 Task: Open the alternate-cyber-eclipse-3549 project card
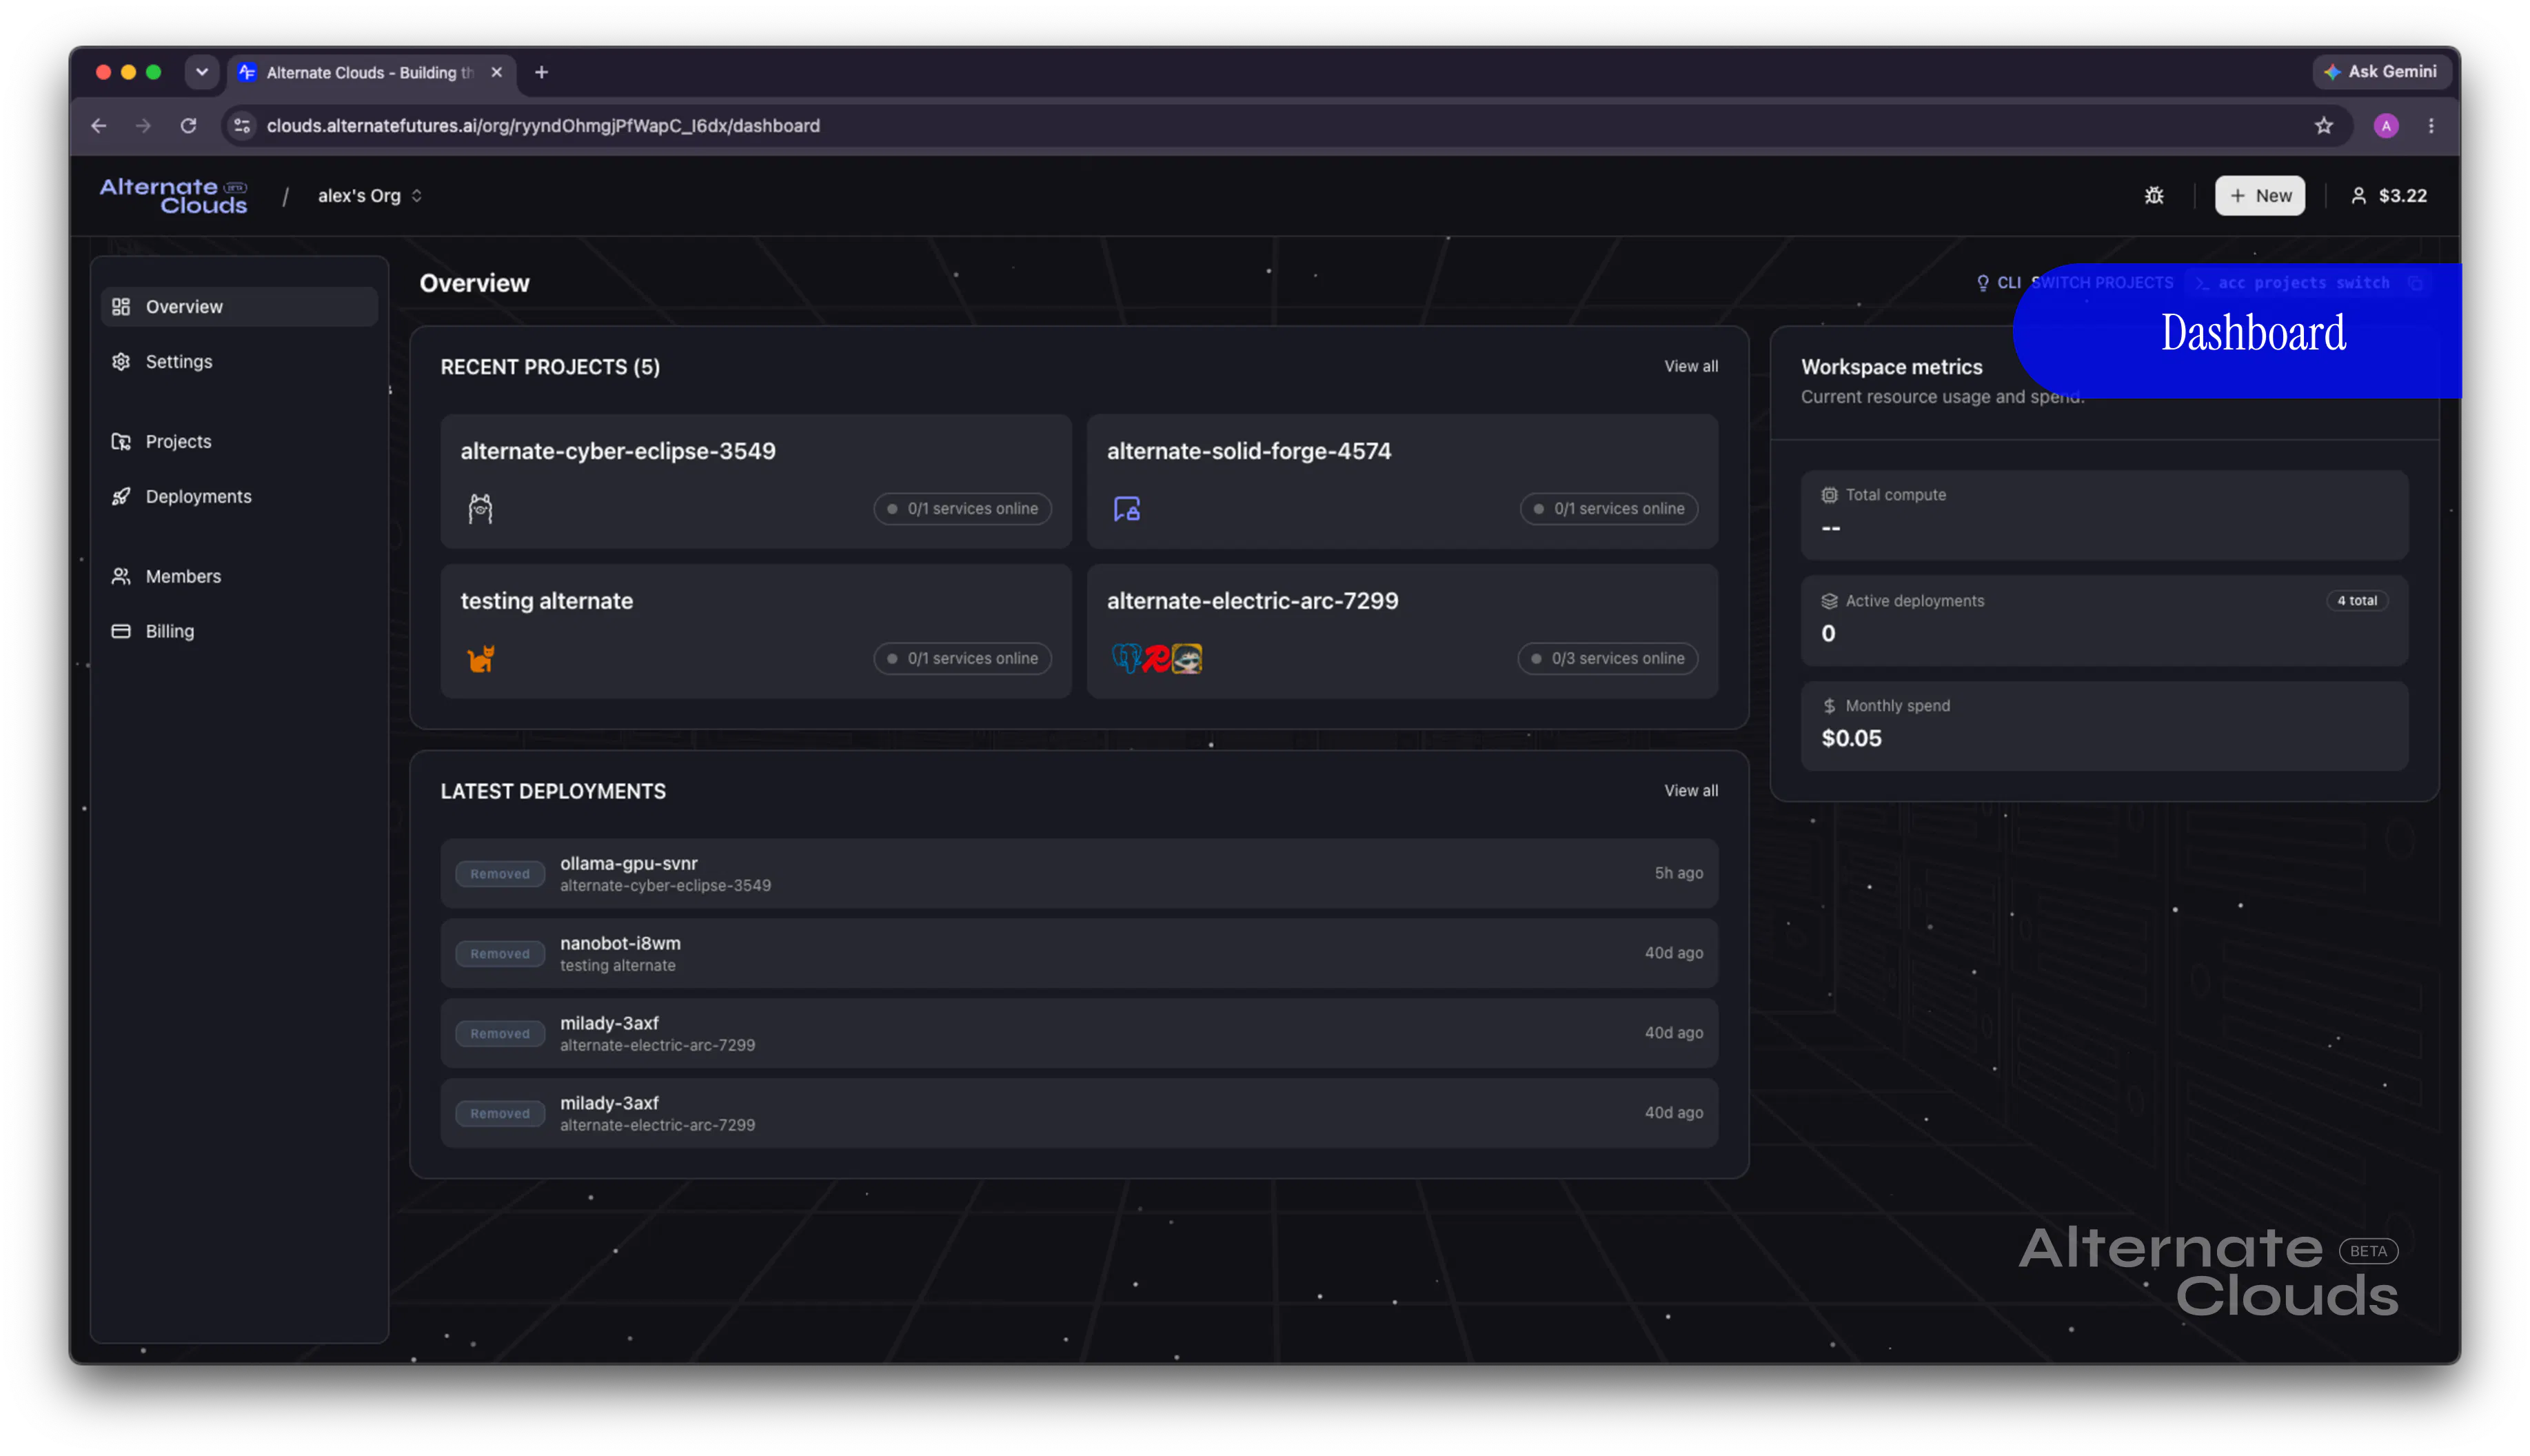click(755, 481)
